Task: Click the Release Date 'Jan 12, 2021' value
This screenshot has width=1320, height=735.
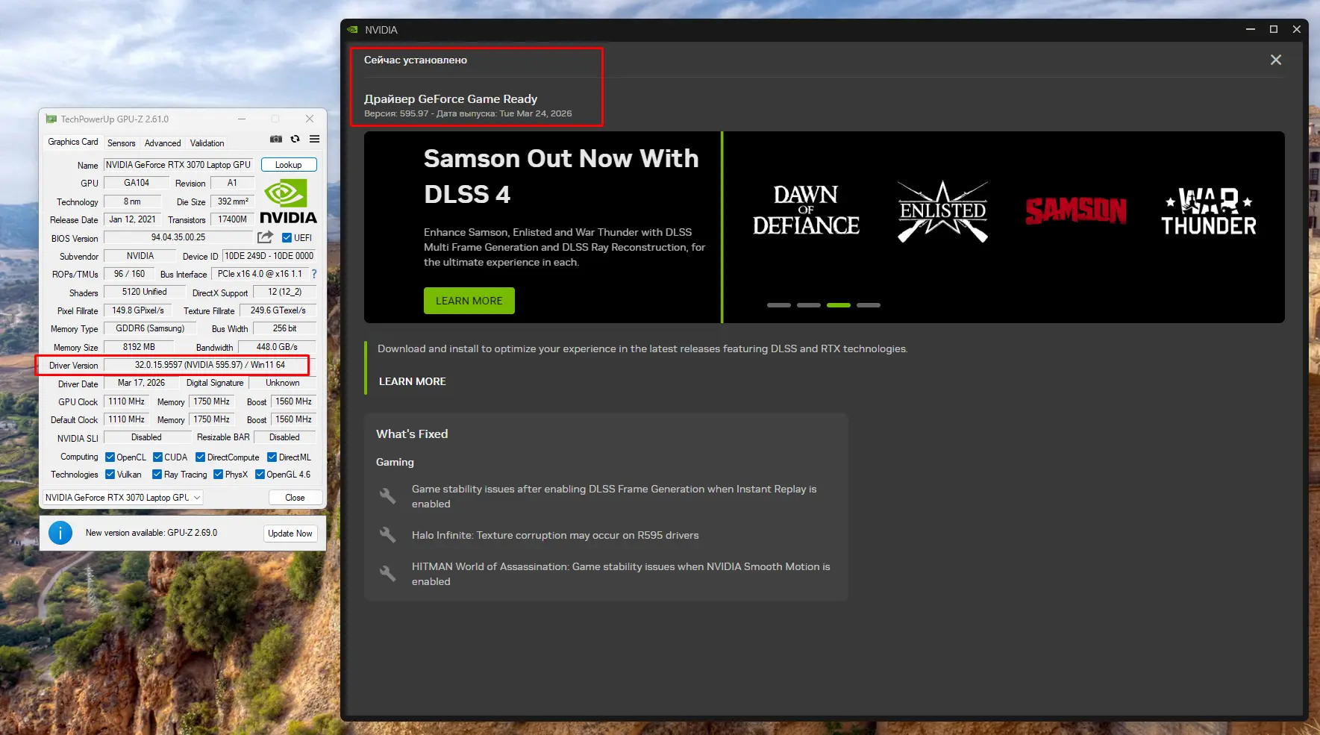Action: (132, 219)
